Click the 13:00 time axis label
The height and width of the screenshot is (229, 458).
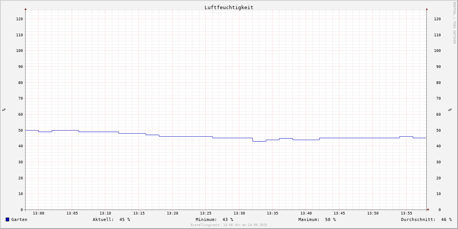pyautogui.click(x=39, y=213)
